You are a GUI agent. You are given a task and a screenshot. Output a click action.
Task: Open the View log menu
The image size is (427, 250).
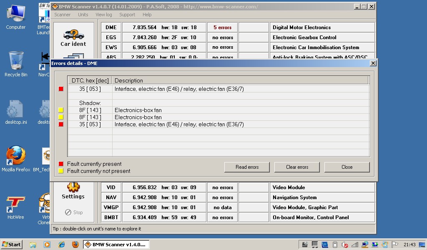coord(104,15)
